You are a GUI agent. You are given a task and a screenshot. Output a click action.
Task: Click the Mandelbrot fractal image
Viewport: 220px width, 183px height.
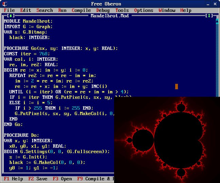click(167, 140)
